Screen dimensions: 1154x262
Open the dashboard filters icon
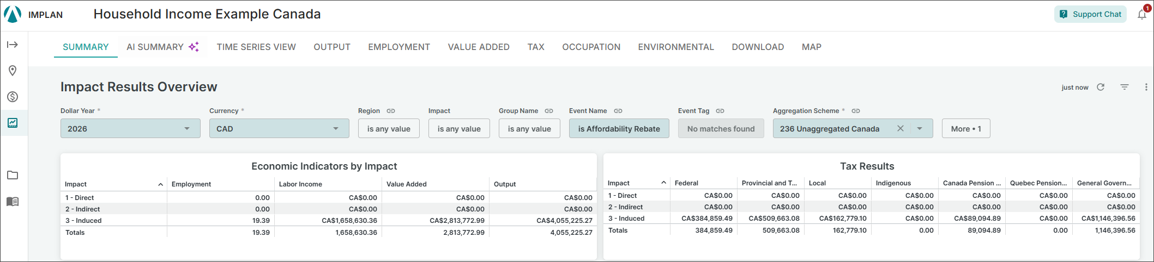(1125, 87)
